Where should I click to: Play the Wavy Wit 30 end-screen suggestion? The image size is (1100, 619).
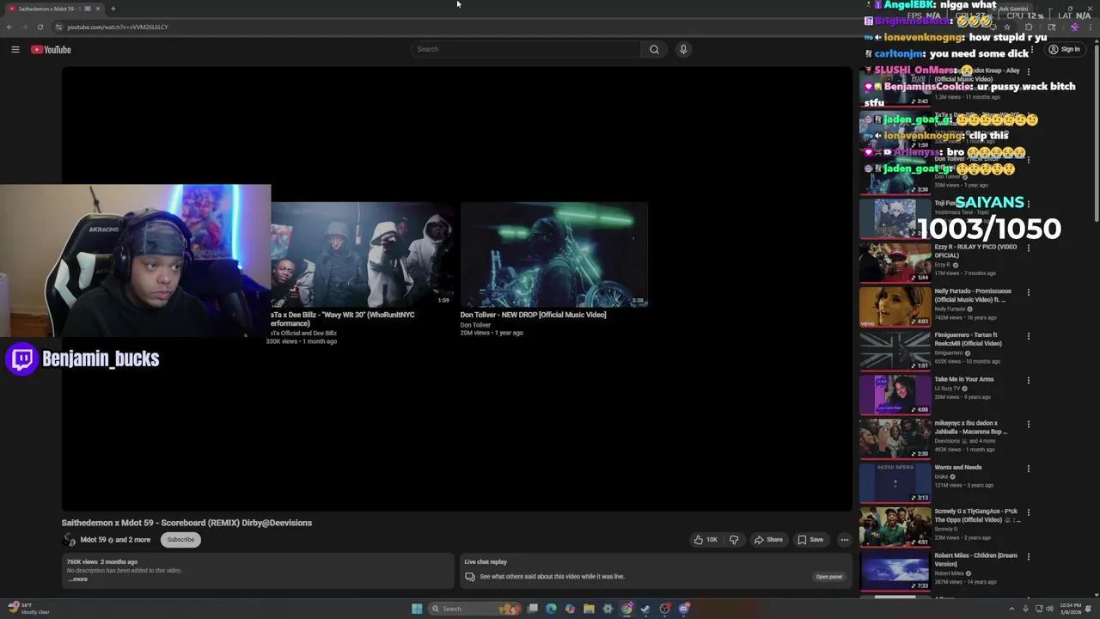point(363,254)
